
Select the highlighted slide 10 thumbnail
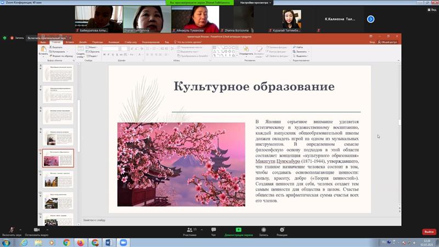58,158
